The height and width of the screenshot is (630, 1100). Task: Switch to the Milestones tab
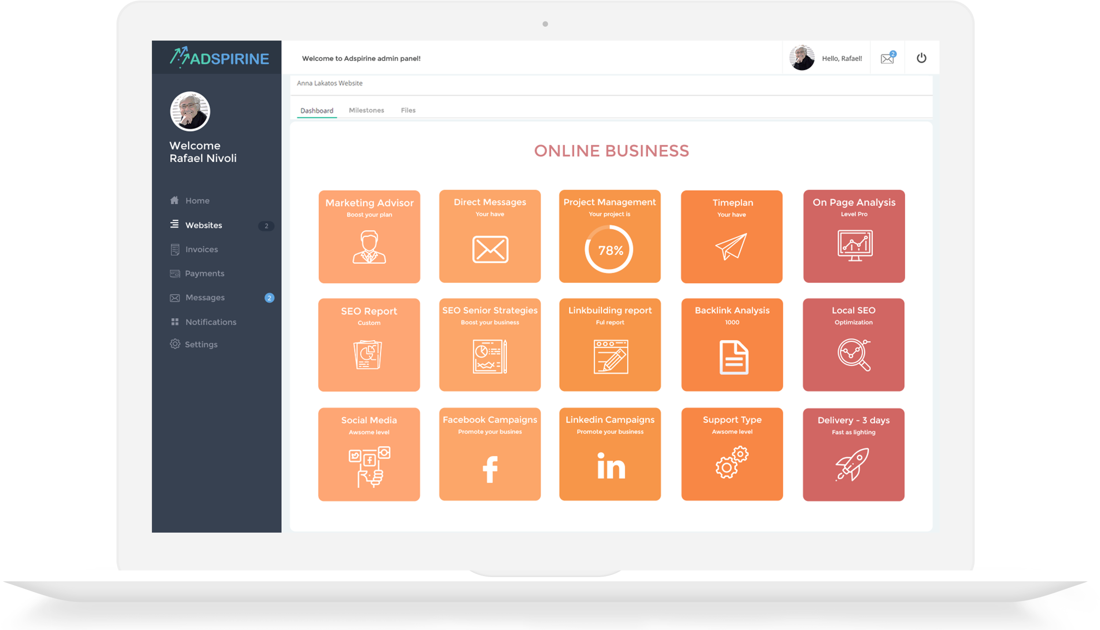(366, 110)
